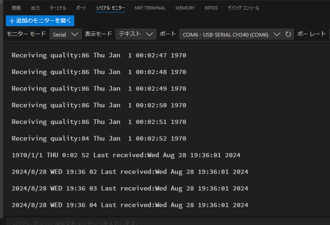This screenshot has height=225, width=330.
Task: Open the 表示モード テキスト dropdown
Action: tap(135, 35)
